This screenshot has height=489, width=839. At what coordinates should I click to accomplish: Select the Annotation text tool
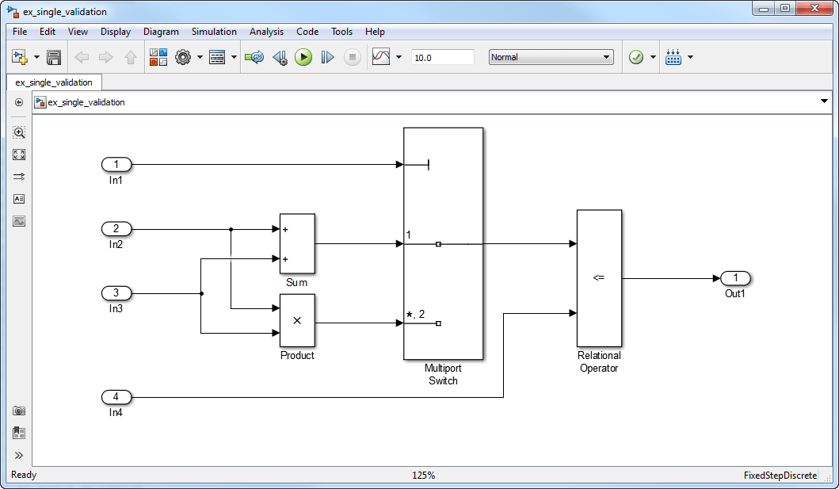point(19,199)
